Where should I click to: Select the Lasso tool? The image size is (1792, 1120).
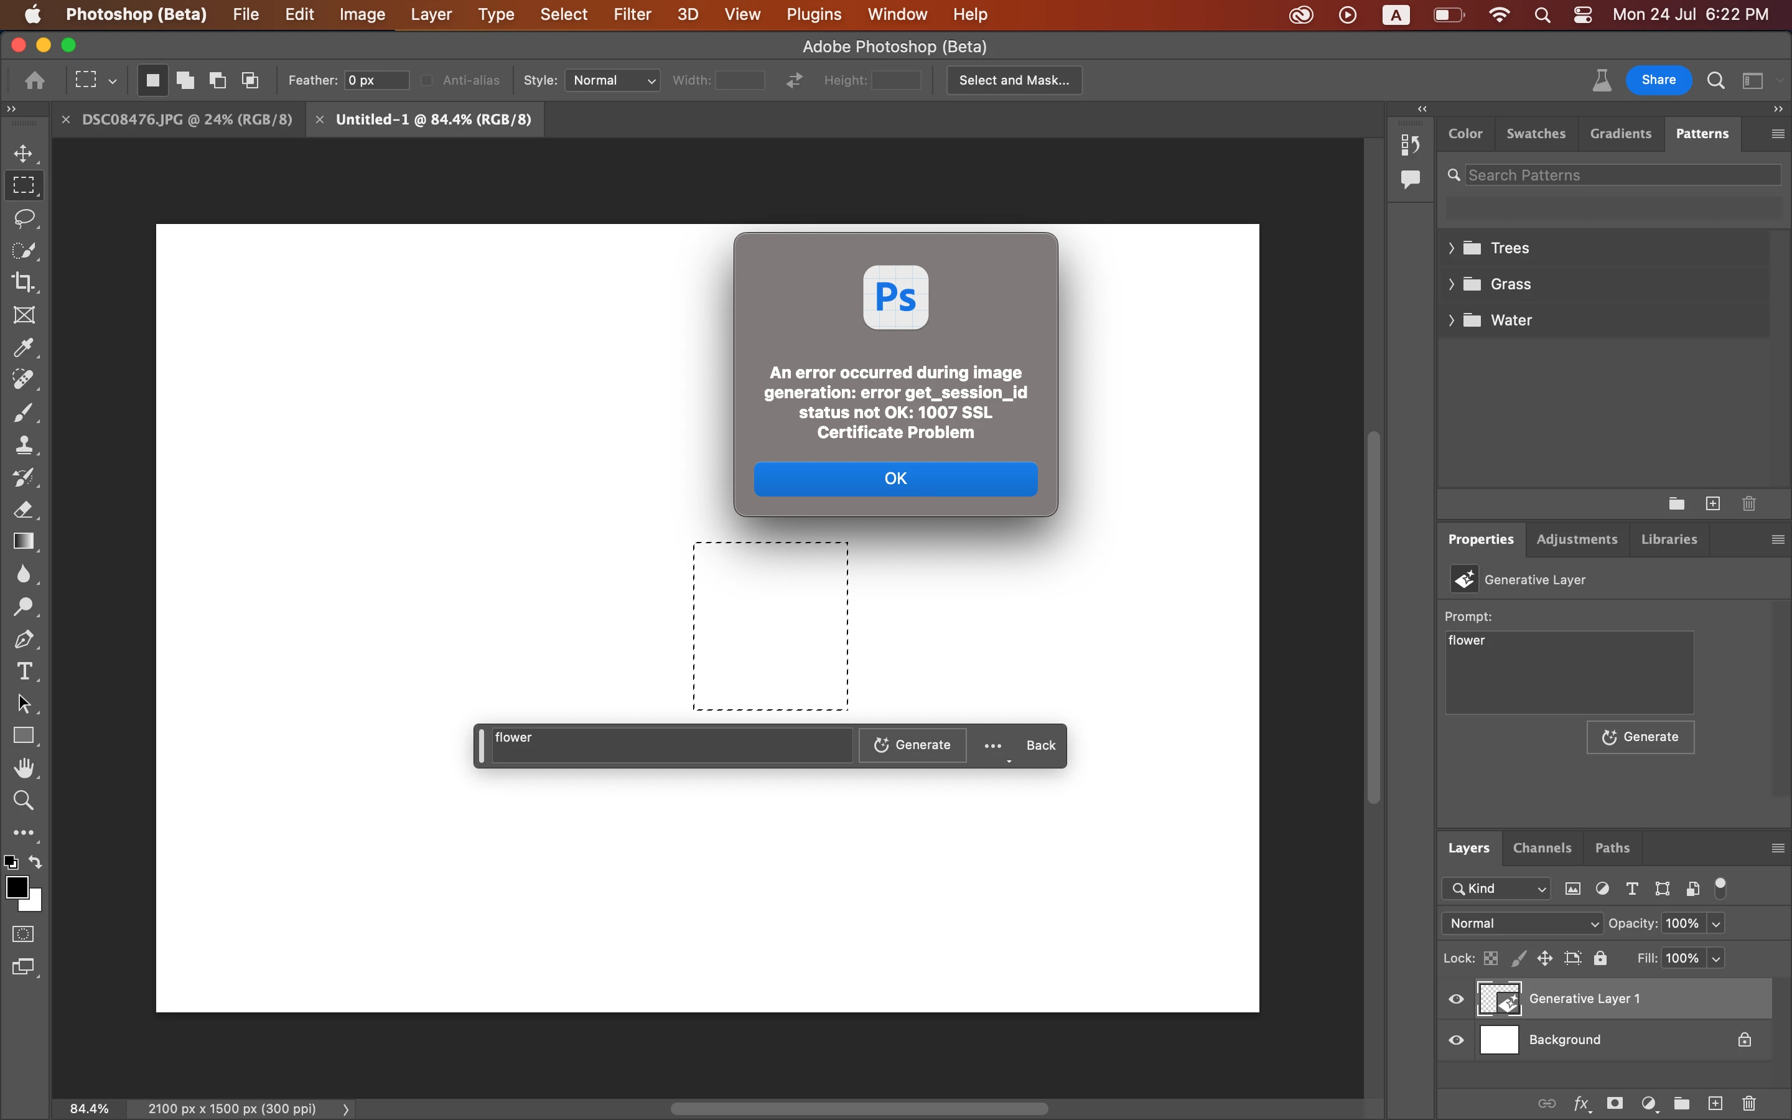click(24, 218)
